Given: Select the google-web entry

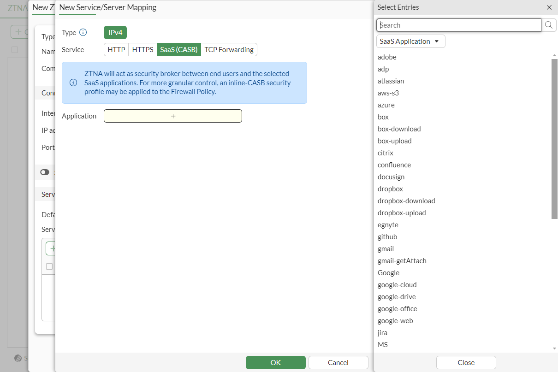Looking at the screenshot, I should click(x=395, y=321).
